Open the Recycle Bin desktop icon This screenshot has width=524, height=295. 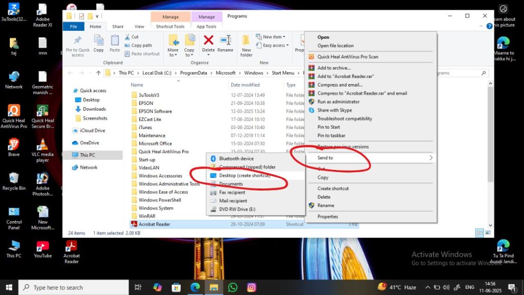click(14, 181)
